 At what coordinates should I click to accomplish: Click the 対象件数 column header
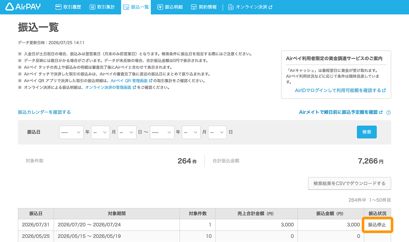[197, 214]
